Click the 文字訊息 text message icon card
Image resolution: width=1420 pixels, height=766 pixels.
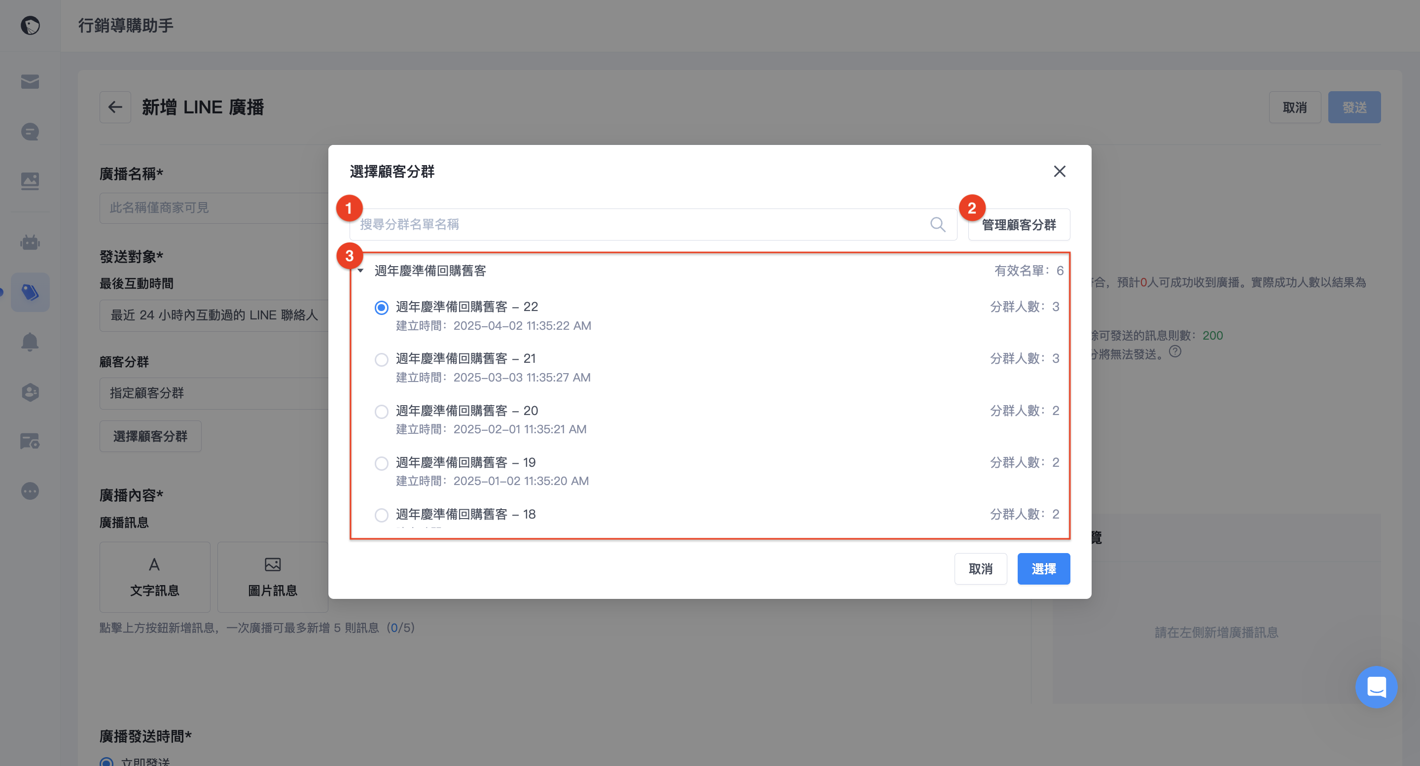155,577
